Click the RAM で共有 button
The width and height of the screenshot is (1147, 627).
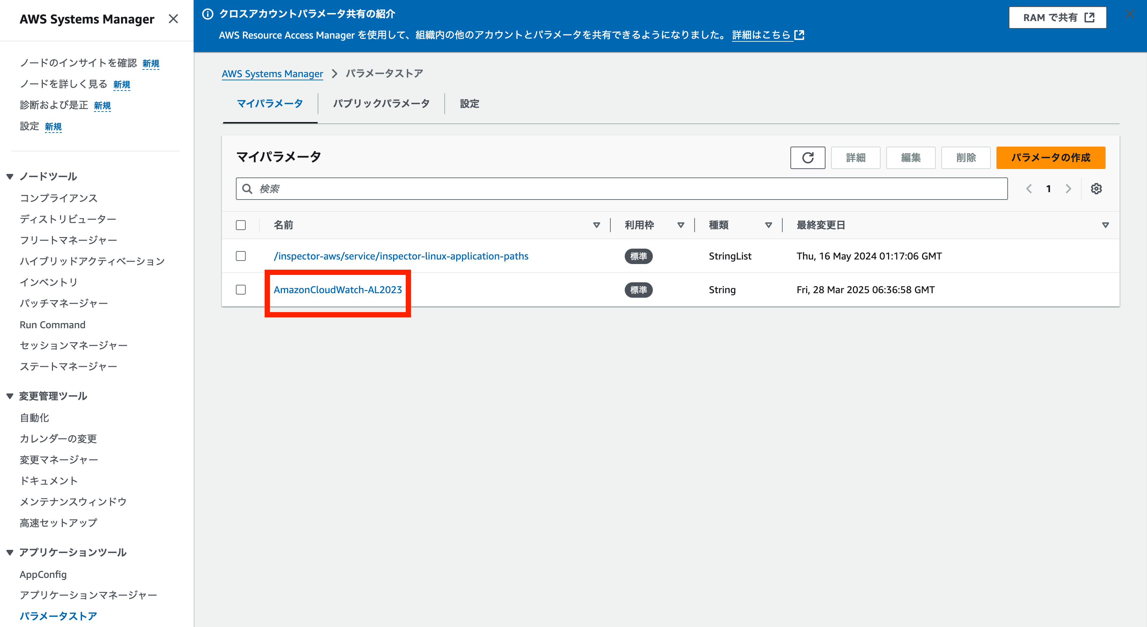point(1058,17)
